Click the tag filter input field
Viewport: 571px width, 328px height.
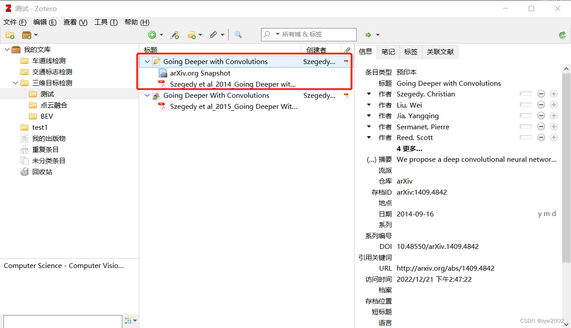point(63,321)
